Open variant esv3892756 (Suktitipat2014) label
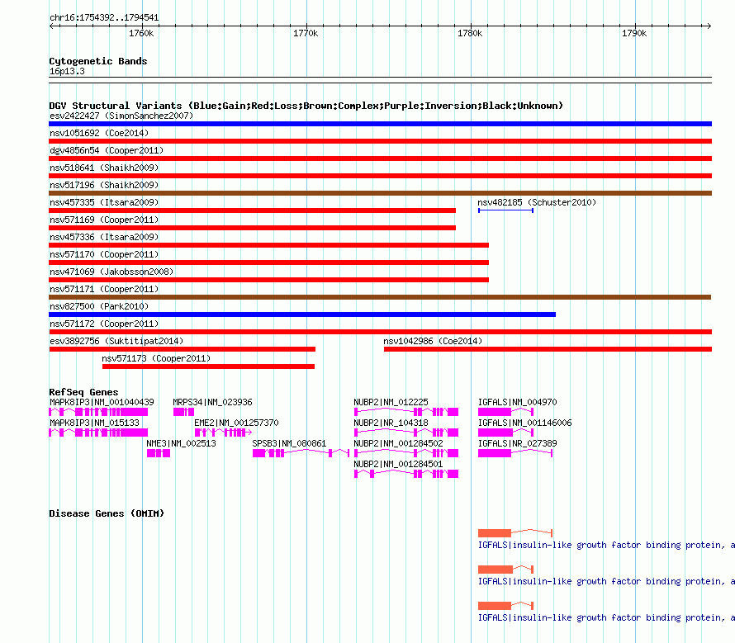 click(116, 341)
